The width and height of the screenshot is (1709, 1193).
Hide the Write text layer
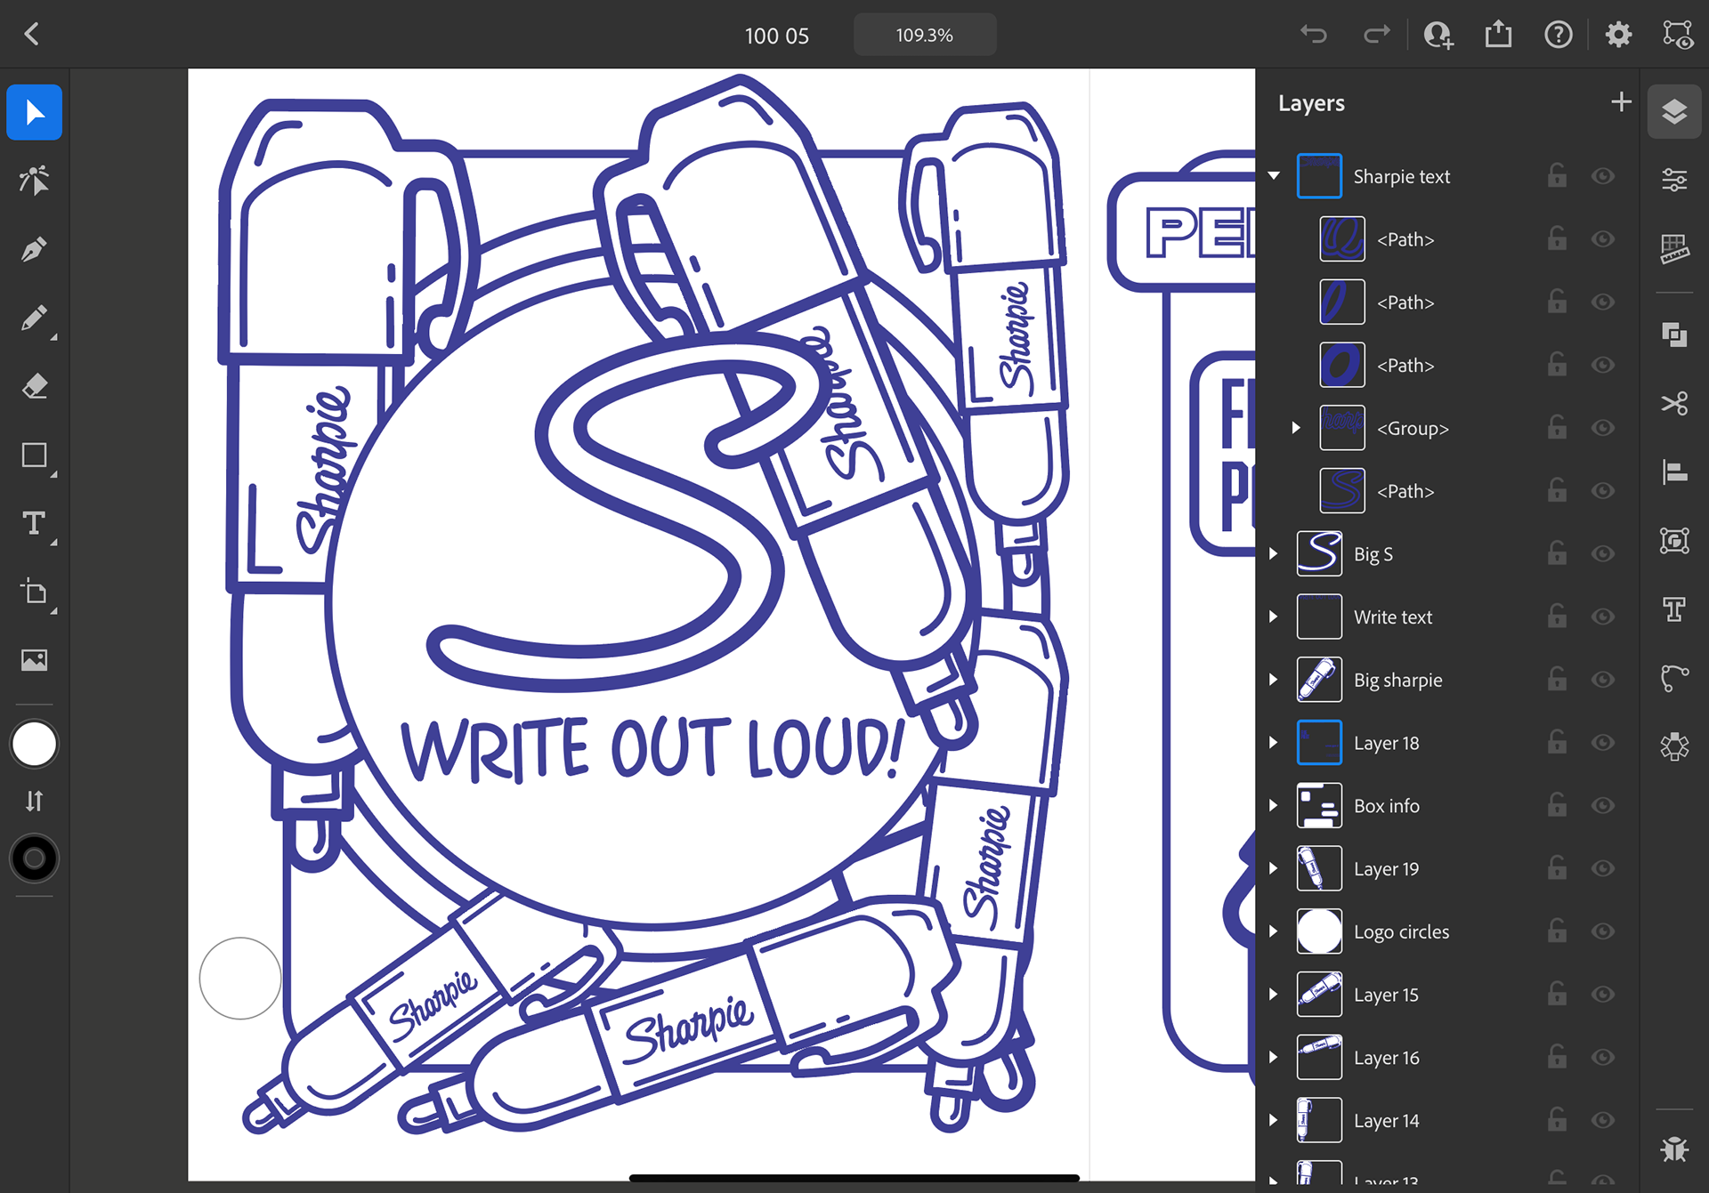pyautogui.click(x=1603, y=617)
